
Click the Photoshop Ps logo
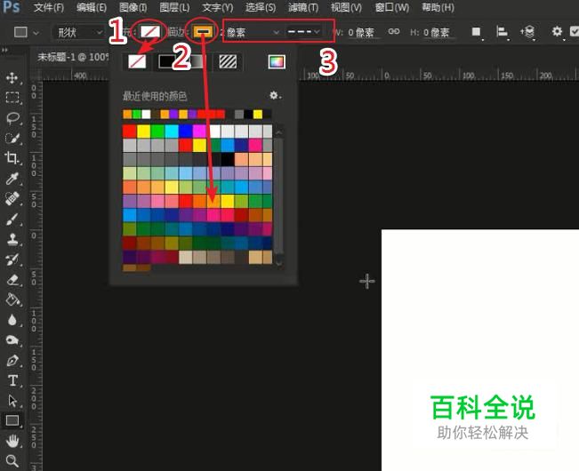coord(11,6)
